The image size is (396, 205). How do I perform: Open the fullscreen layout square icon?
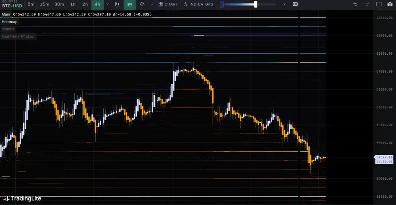(x=379, y=4)
